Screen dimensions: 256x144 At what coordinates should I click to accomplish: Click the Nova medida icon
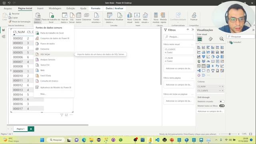(x=156, y=18)
